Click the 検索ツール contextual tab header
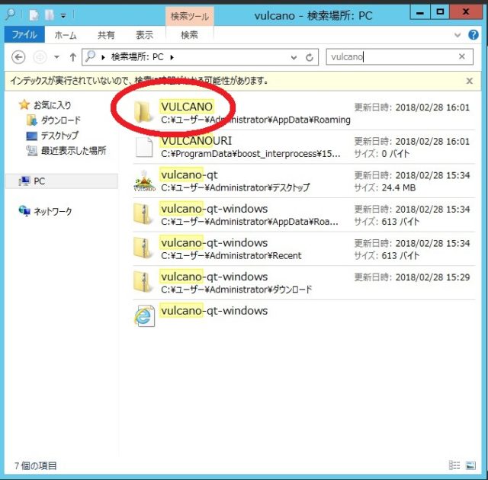This screenshot has height=480, width=488. (x=190, y=16)
